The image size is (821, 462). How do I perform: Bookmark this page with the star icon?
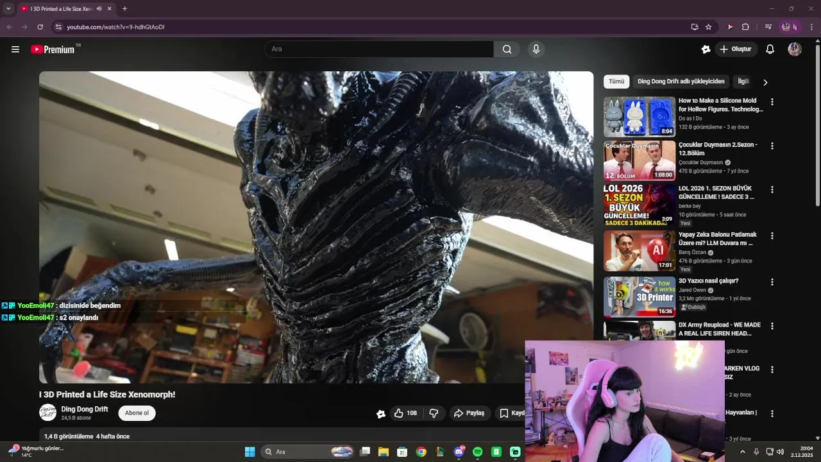[709, 27]
